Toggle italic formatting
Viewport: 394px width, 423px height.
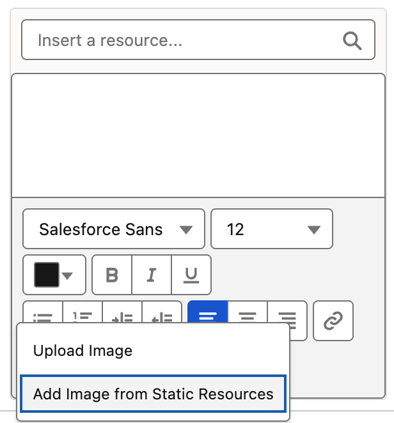(x=152, y=275)
